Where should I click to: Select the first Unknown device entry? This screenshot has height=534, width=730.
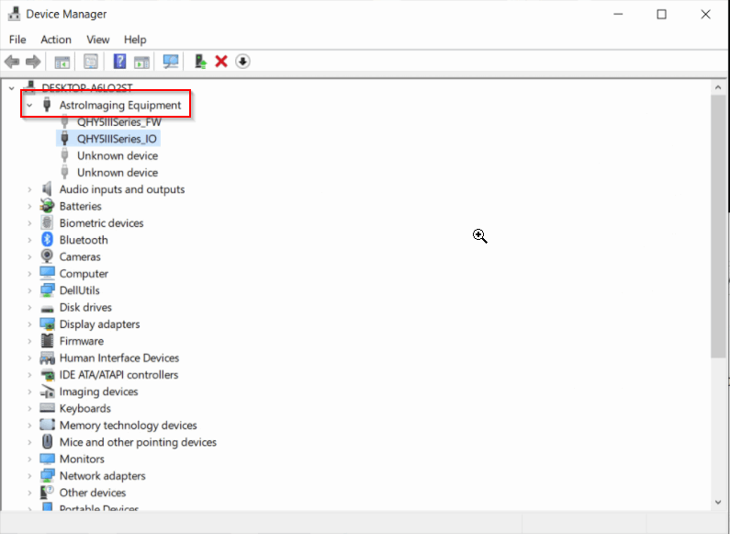coord(118,155)
